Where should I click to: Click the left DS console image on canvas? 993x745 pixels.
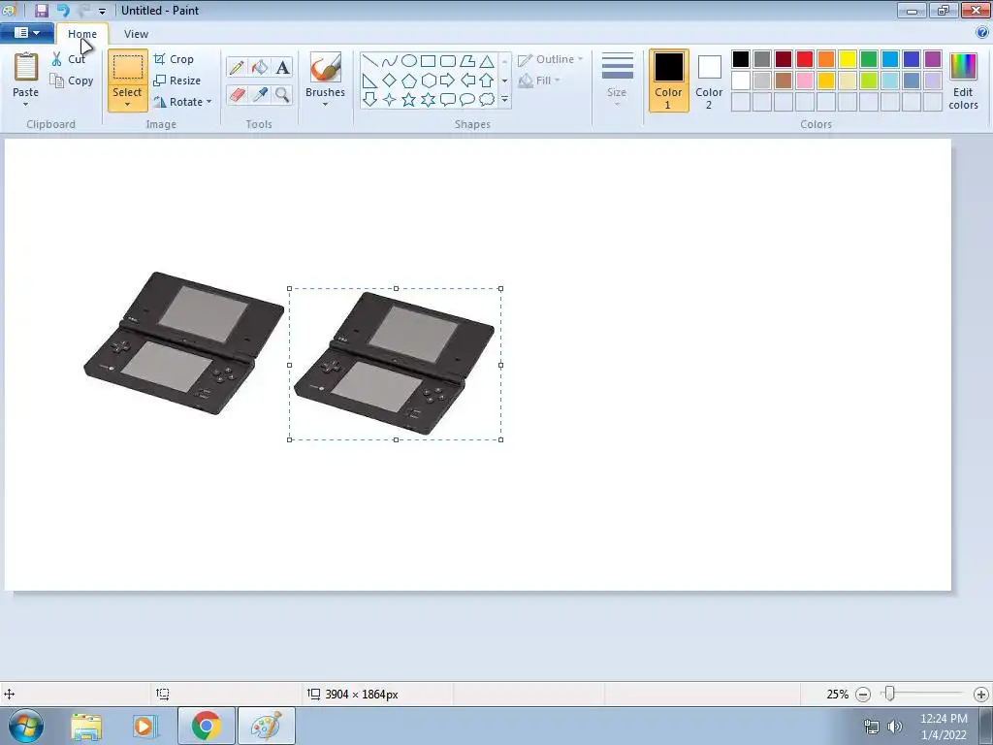point(183,343)
